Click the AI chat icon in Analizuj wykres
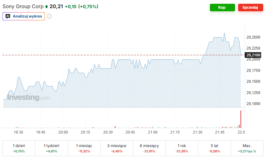This screenshot has width=266, height=158. point(8,16)
